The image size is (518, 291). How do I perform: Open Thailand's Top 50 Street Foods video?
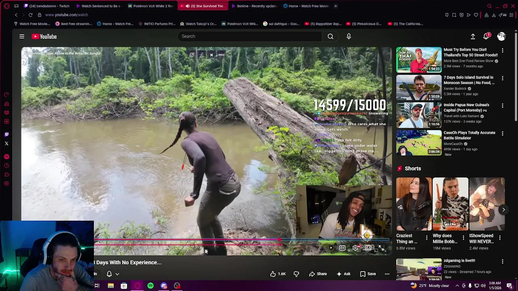pos(471,52)
